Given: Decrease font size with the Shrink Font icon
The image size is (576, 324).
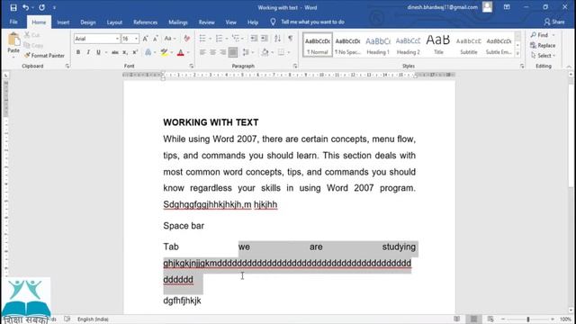Looking at the screenshot, I should (156, 39).
